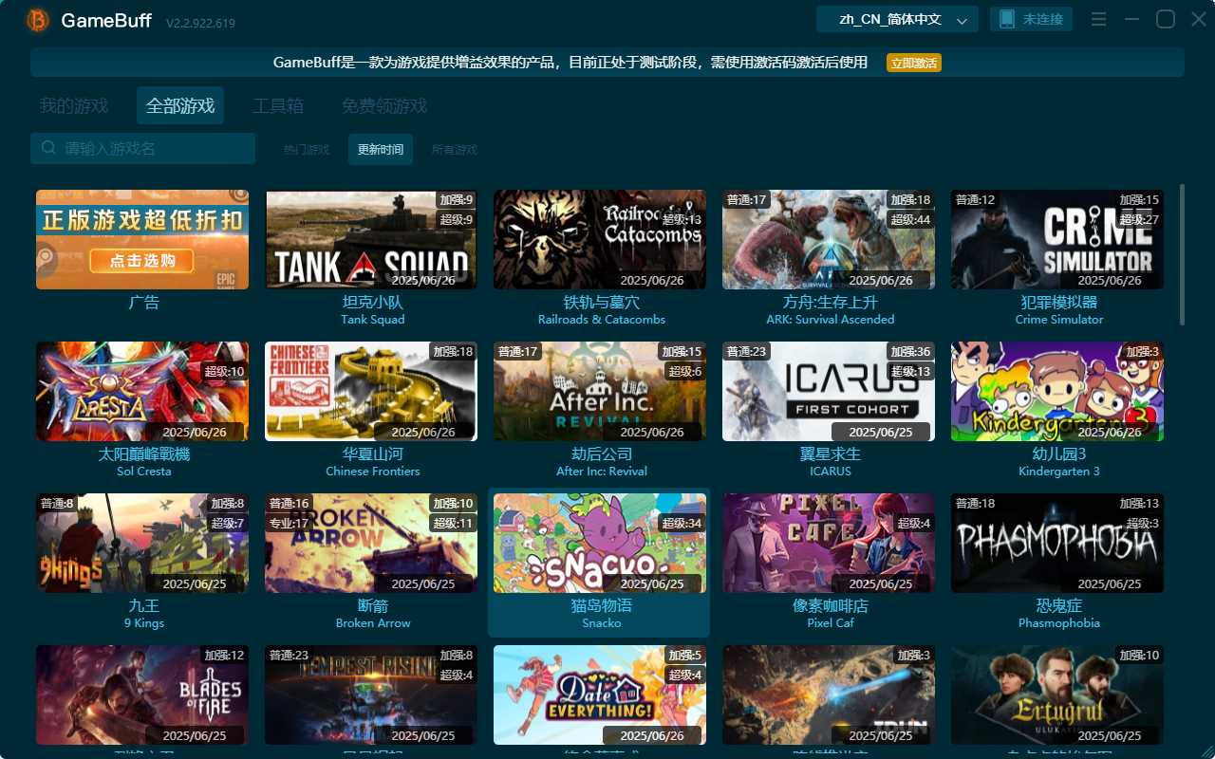Click the 立即激活 activation button
Image resolution: width=1215 pixels, height=759 pixels.
(x=914, y=63)
